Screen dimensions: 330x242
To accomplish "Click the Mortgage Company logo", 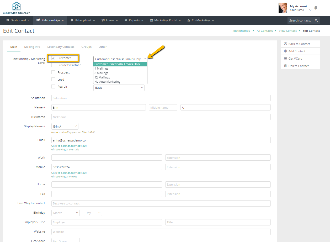I will (17, 8).
